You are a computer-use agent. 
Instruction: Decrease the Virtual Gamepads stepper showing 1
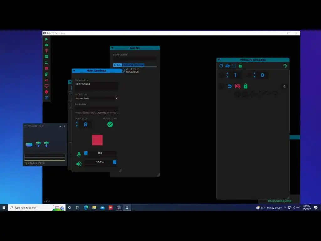point(227,77)
